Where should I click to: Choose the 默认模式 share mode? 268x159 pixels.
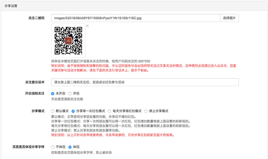(x=52, y=111)
